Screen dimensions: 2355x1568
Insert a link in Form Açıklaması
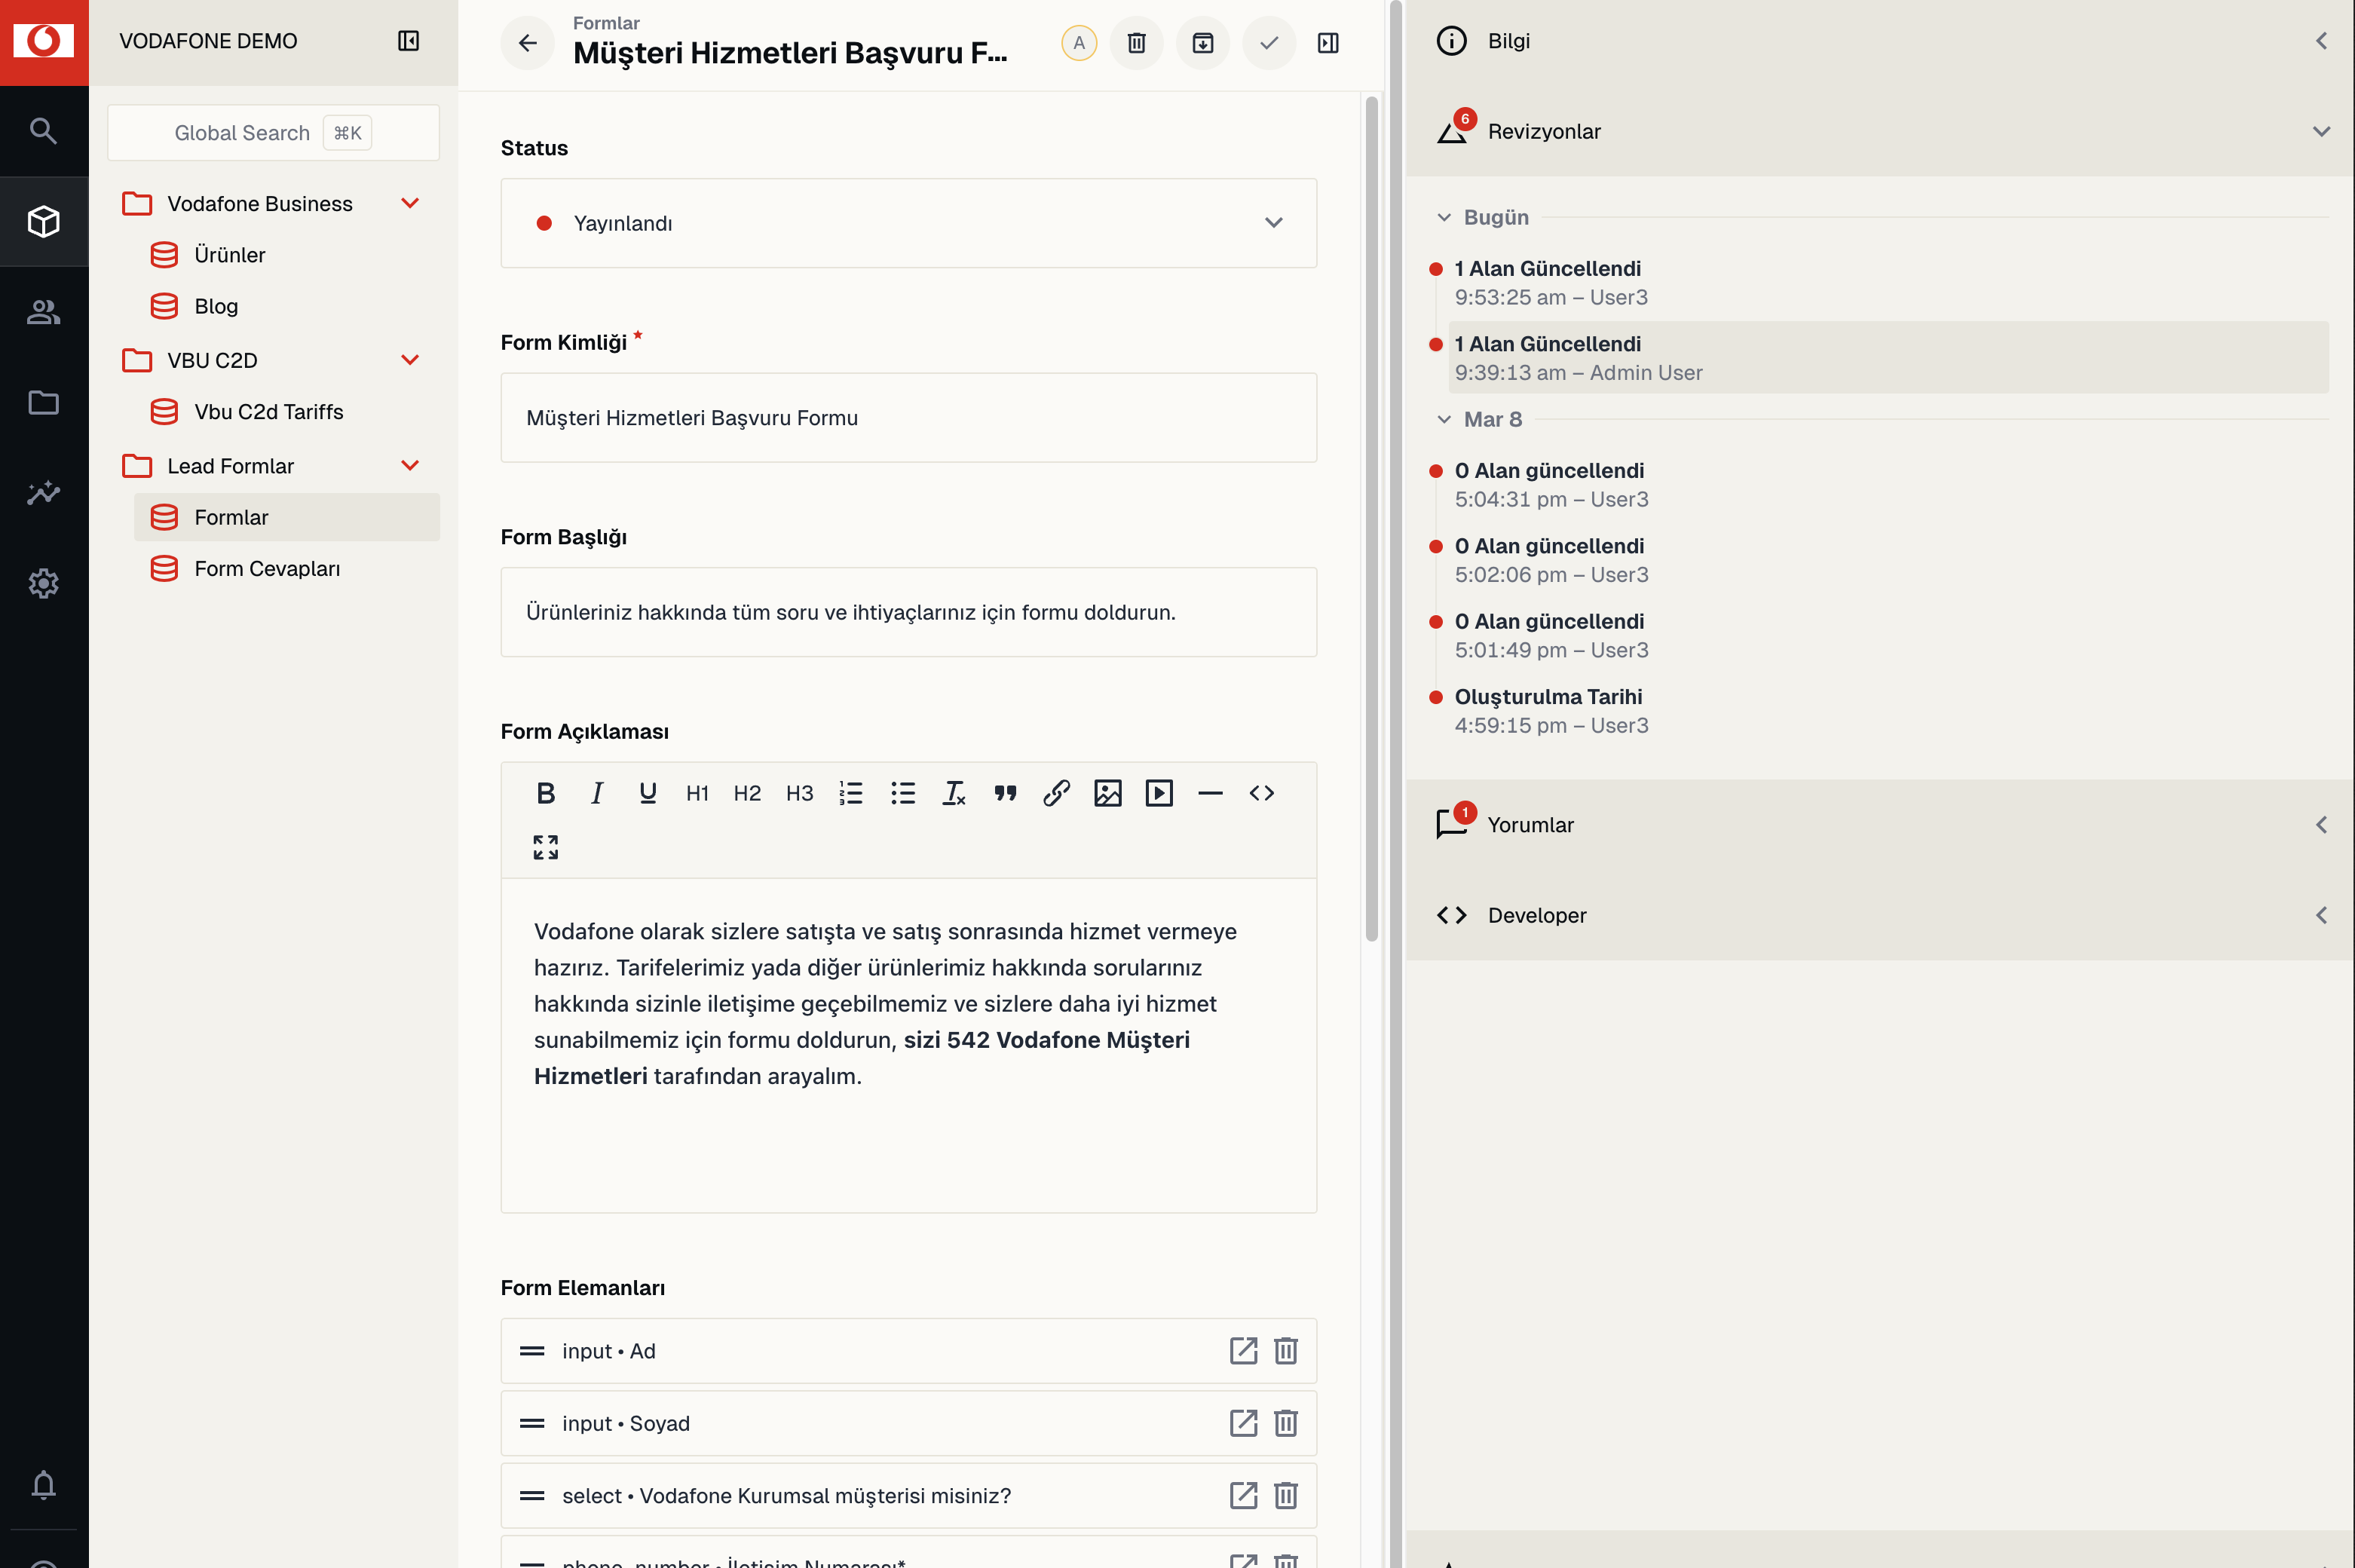[x=1056, y=793]
